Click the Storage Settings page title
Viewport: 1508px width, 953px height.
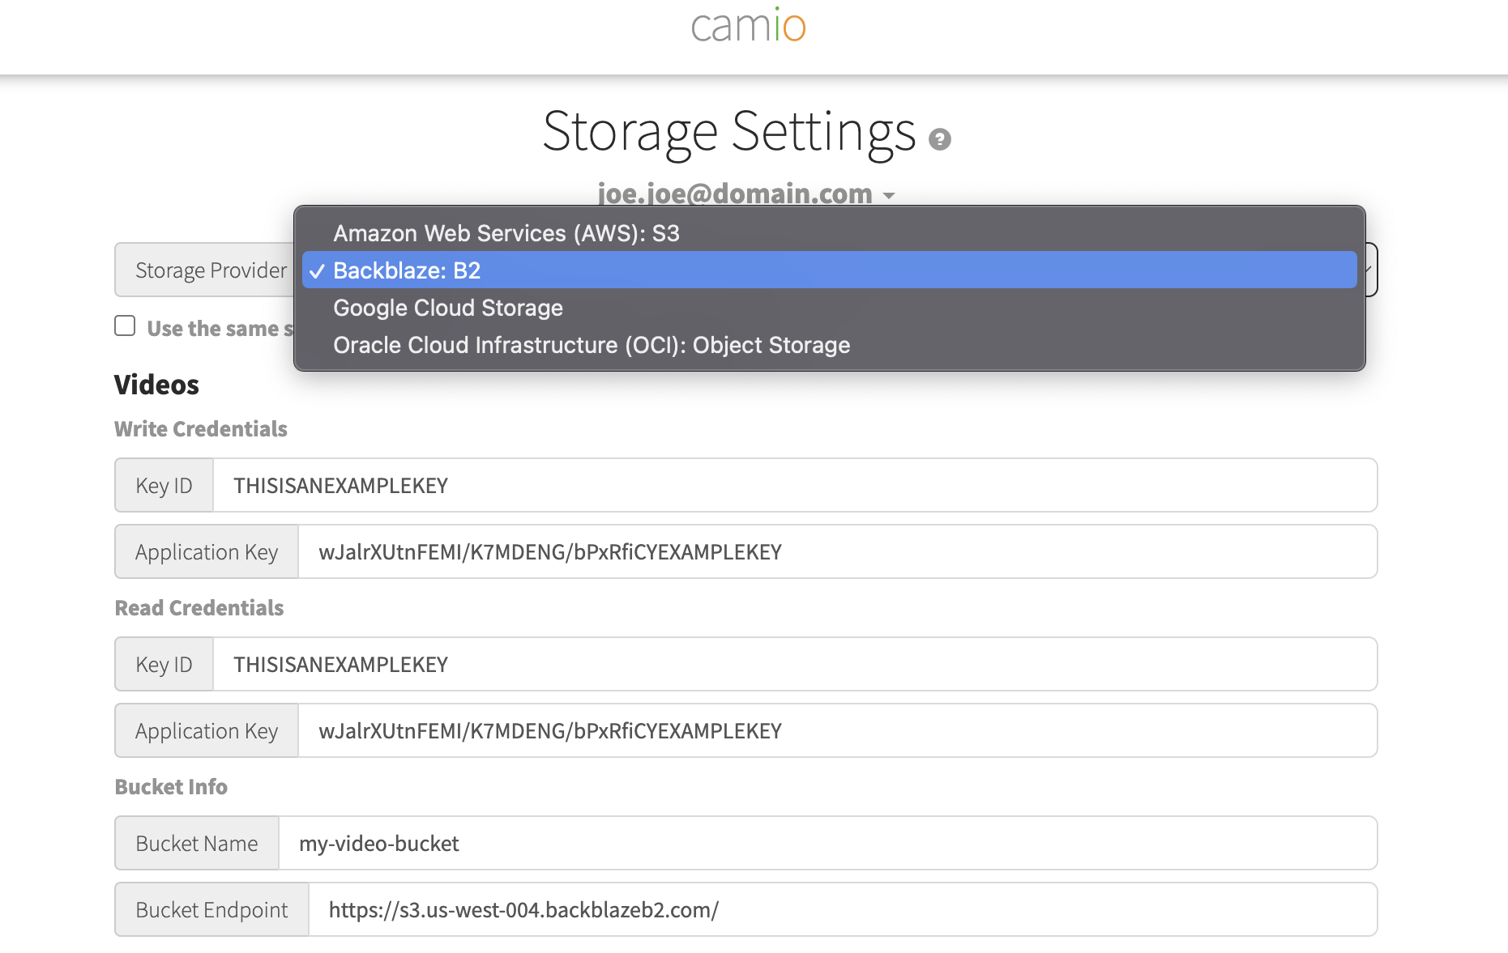pos(729,132)
